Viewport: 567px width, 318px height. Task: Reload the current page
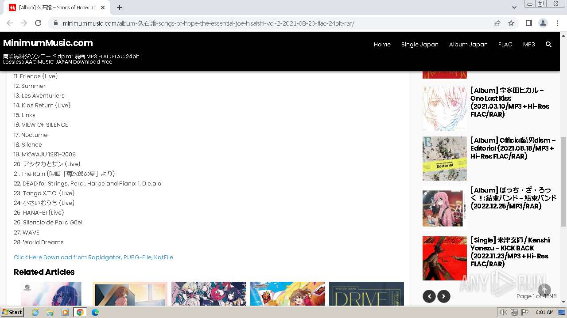click(x=38, y=23)
